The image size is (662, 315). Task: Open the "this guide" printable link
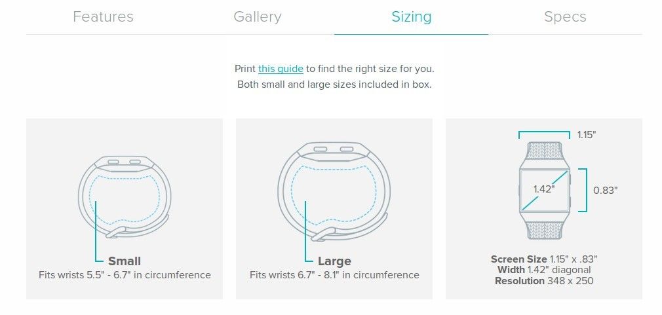click(x=281, y=68)
